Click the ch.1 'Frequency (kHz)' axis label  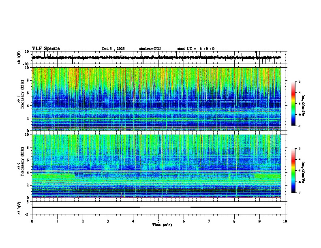click(x=22, y=93)
